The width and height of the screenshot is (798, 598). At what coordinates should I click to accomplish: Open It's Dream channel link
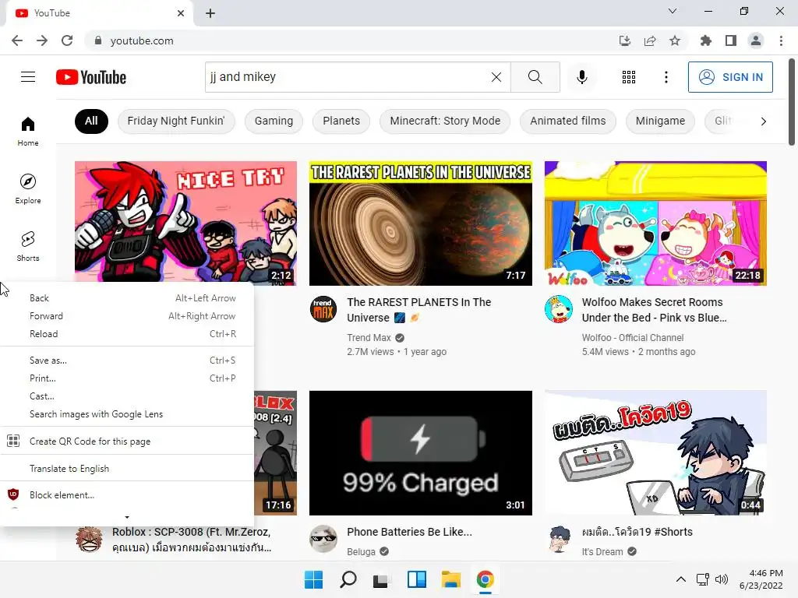click(602, 552)
